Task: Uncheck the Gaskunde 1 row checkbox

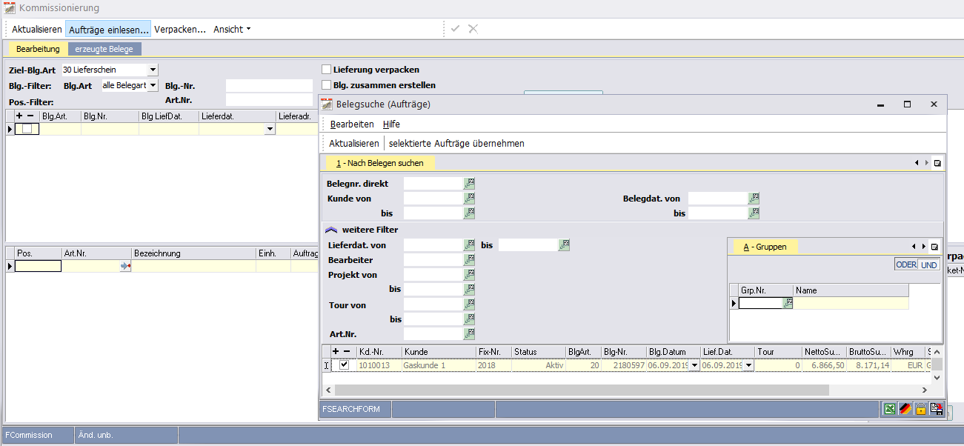Action: [343, 365]
